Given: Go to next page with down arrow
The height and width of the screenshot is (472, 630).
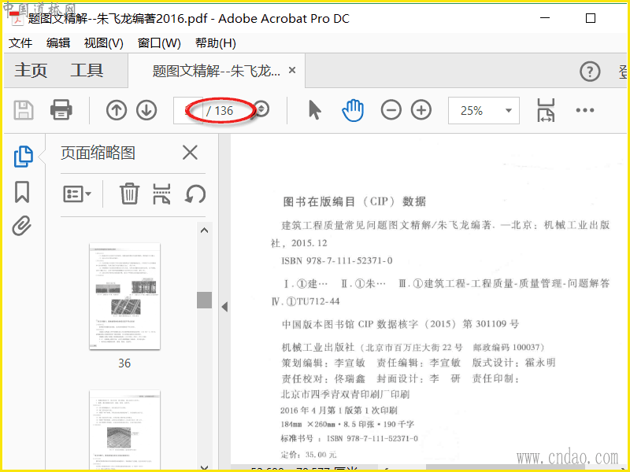Looking at the screenshot, I should coord(146,110).
